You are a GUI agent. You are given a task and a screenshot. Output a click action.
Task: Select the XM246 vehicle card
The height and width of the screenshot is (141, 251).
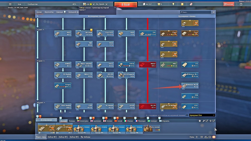tap(126, 64)
